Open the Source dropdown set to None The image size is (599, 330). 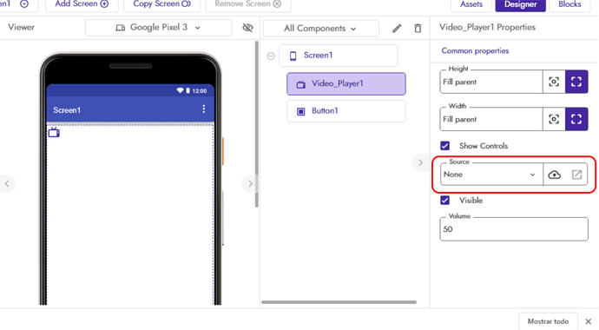pyautogui.click(x=491, y=175)
